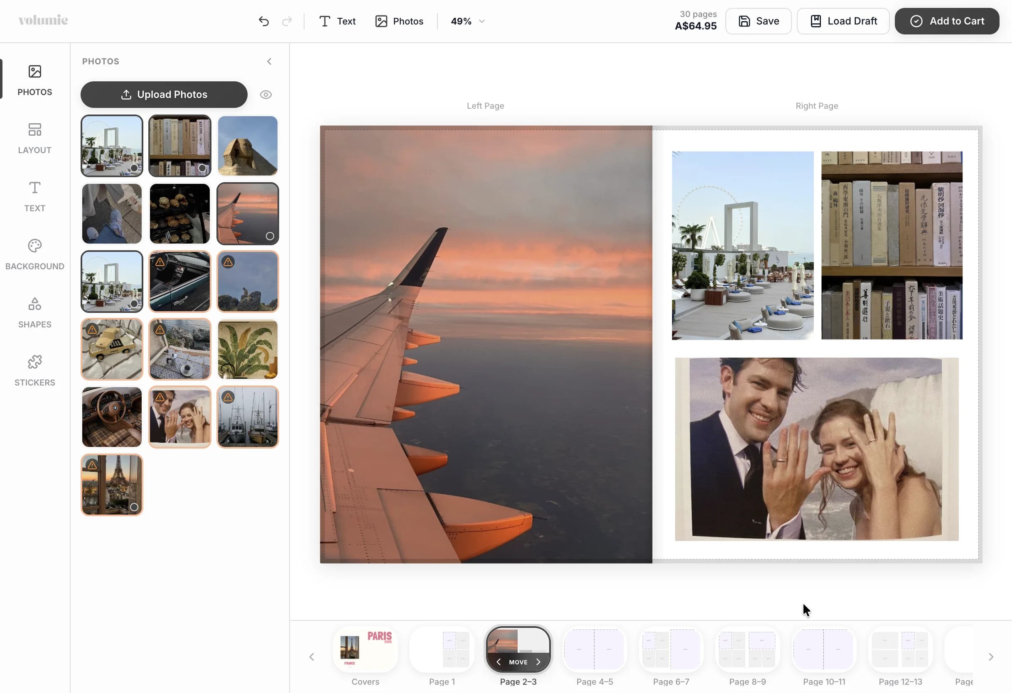Open the 49% zoom dropdown
The height and width of the screenshot is (693, 1012).
click(x=468, y=21)
